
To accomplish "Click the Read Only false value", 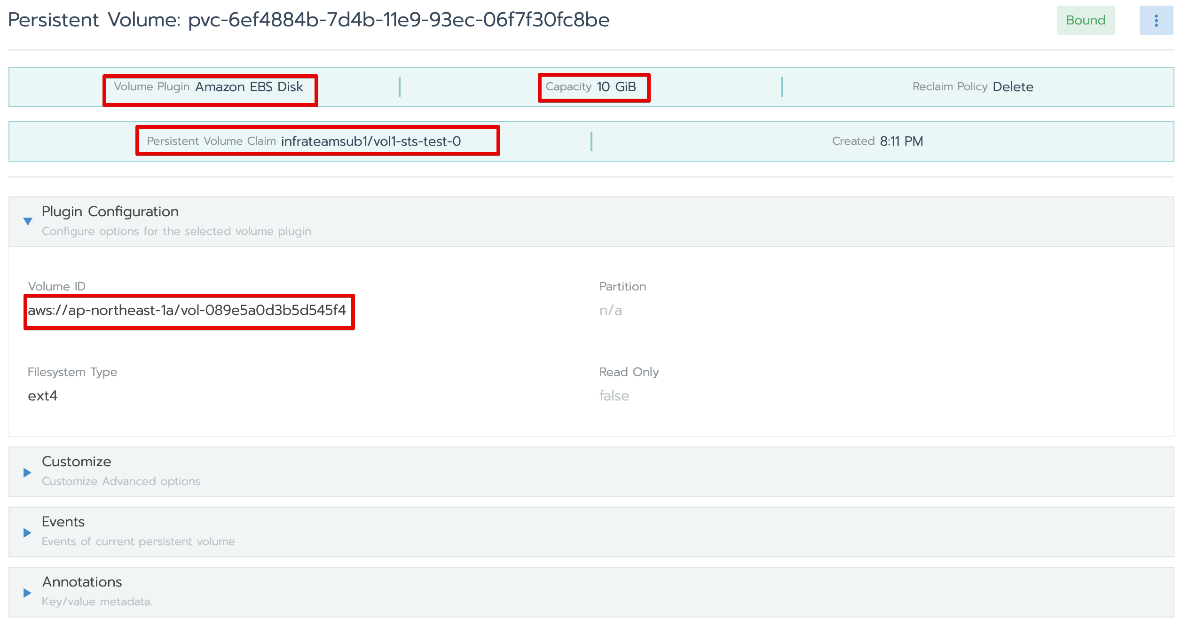I will click(x=614, y=396).
